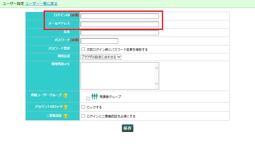Image resolution: width=255 pixels, height=161 pixels.
Task: Focus the 氏名 input field
Action: (120, 33)
